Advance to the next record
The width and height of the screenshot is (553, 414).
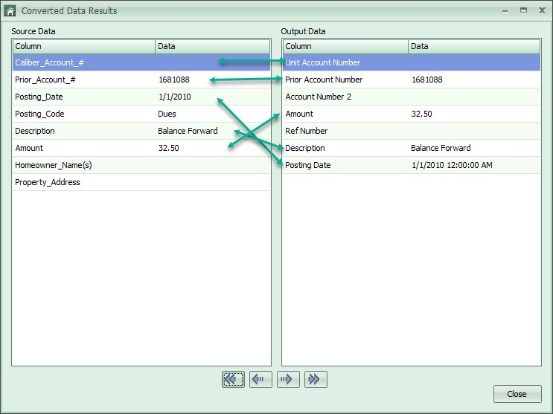tap(288, 380)
